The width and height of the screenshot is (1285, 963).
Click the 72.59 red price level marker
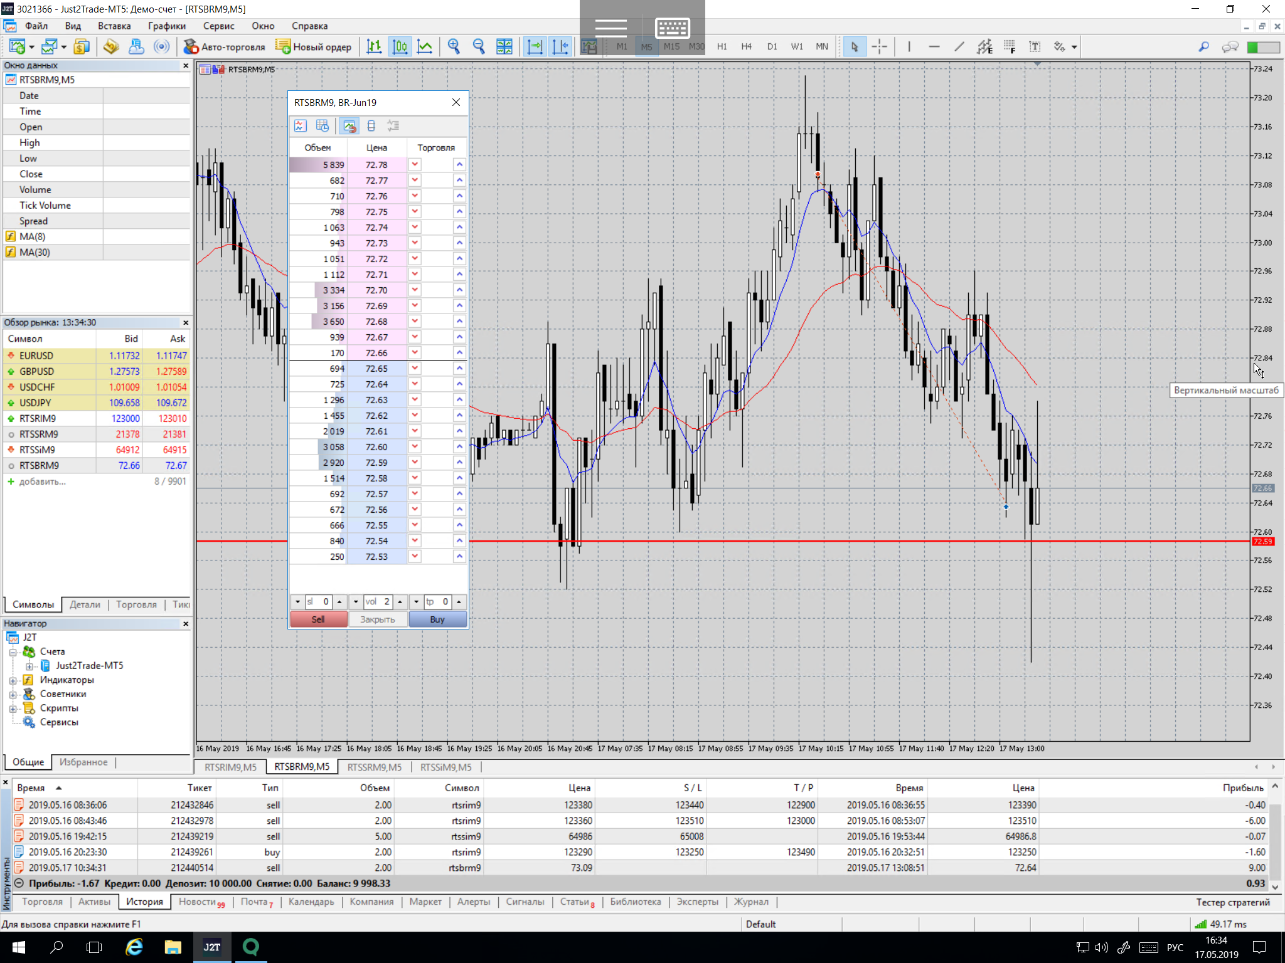(1262, 541)
